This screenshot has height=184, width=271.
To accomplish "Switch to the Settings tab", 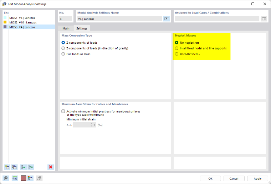I will click(x=82, y=28).
